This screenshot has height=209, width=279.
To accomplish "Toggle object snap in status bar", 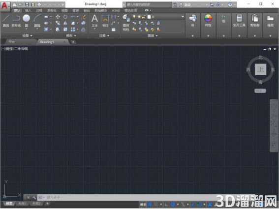I will (x=199, y=205).
